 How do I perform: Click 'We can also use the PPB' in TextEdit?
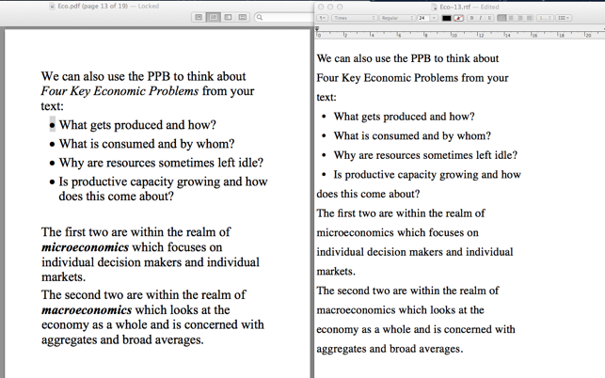coord(374,58)
